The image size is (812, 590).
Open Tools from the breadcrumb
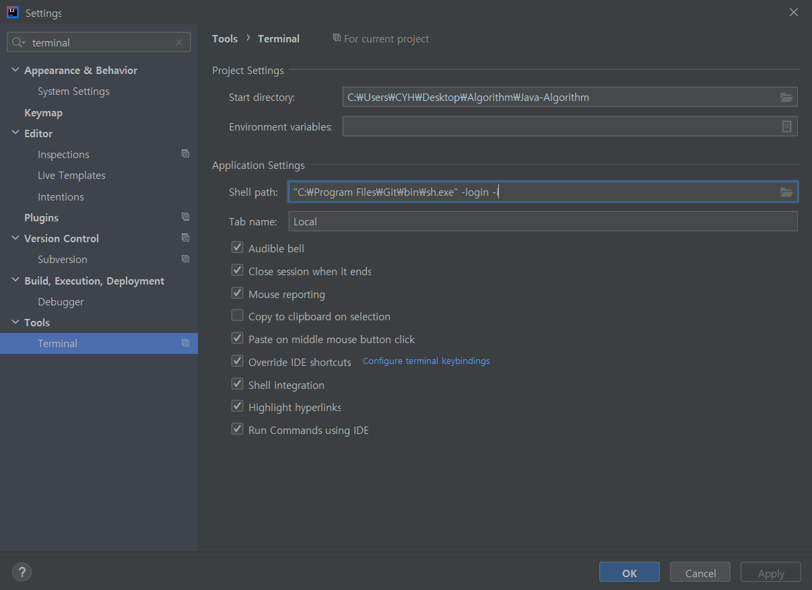click(225, 38)
